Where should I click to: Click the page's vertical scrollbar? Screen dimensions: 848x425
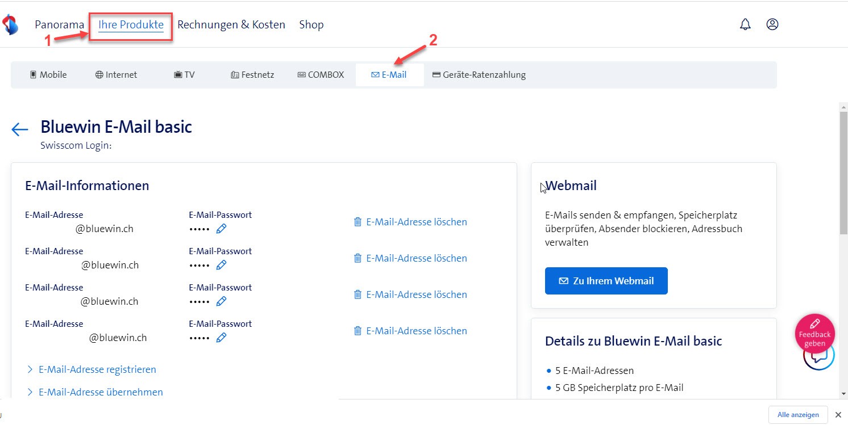843,170
